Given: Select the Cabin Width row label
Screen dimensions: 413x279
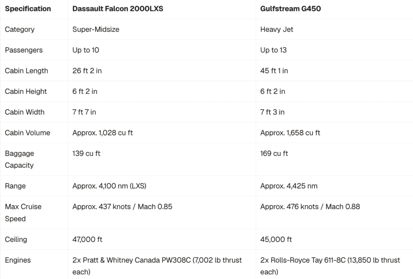Looking at the screenshot, I should tap(25, 112).
